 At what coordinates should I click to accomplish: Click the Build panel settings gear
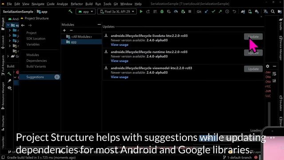pyautogui.click(x=268, y=66)
